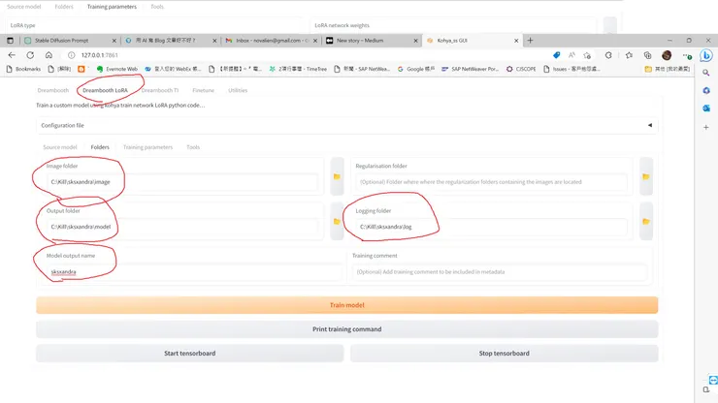Expand the Configuration file section
The height and width of the screenshot is (403, 718).
click(x=346, y=125)
